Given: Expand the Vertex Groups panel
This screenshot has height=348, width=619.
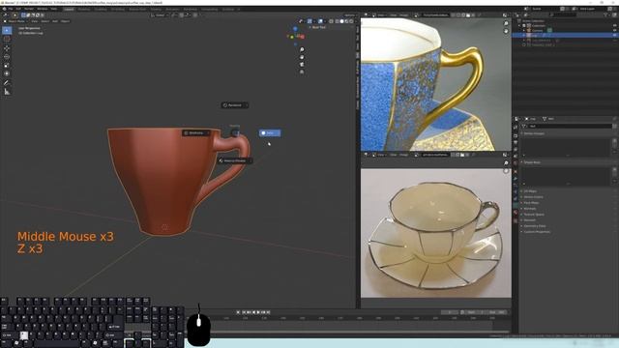Looking at the screenshot, I should tap(535, 133).
